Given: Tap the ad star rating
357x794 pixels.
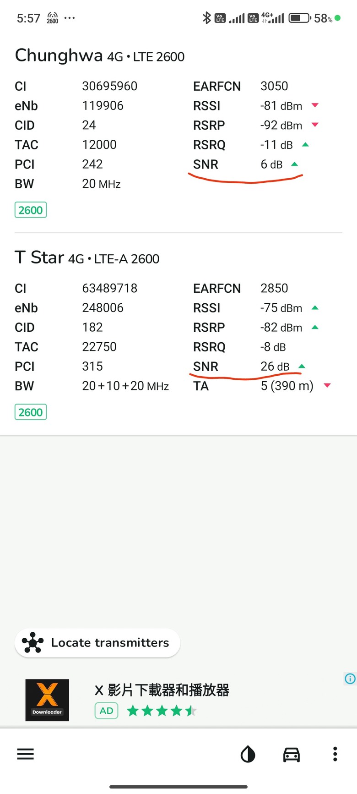Looking at the screenshot, I should click(162, 711).
